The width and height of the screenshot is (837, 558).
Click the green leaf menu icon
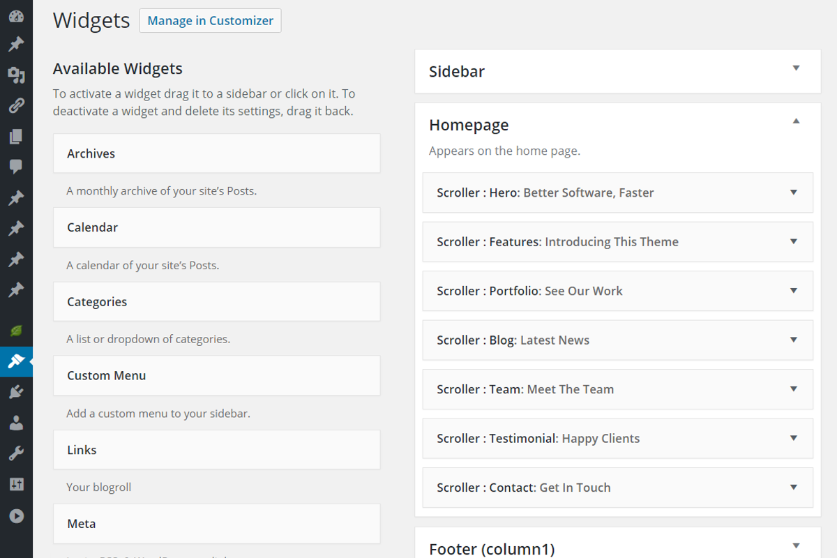[x=16, y=331]
